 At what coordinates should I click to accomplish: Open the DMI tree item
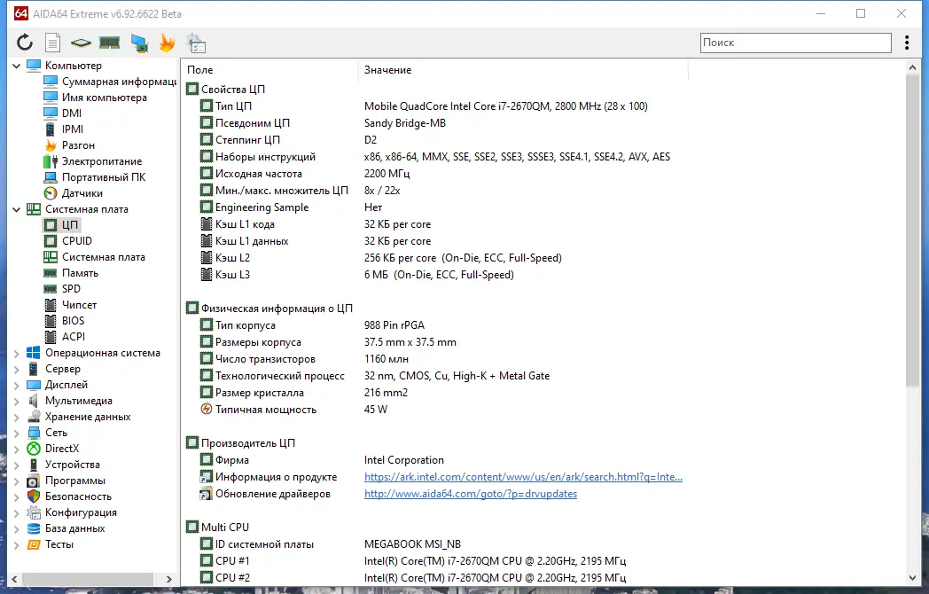[62, 113]
